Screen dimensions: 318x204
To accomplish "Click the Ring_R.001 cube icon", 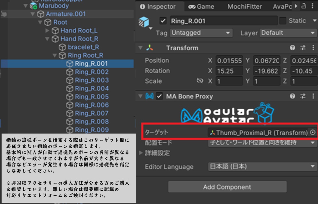I will pyautogui.click(x=70, y=64).
